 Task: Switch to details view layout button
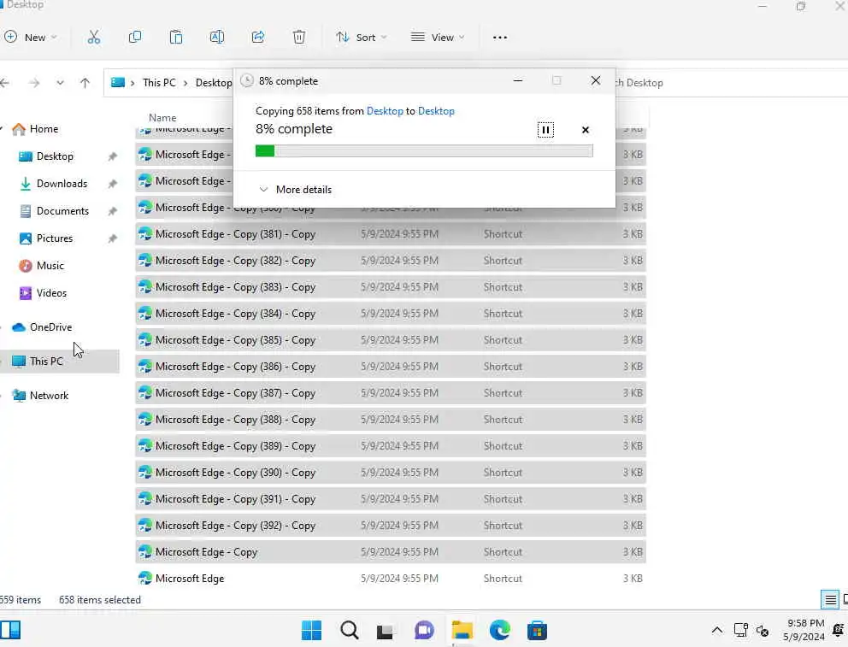[830, 600]
